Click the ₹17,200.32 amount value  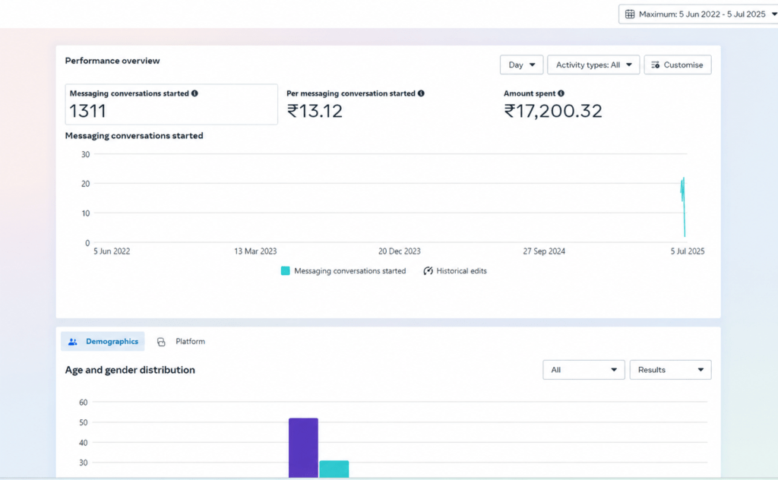point(553,111)
